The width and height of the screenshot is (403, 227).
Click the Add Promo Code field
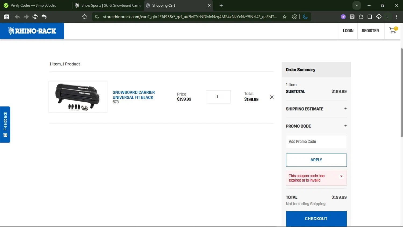click(316, 142)
